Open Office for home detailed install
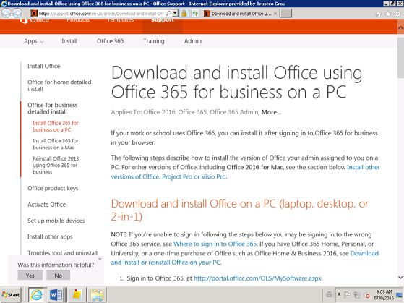Screen dimensions: 404x303 coord(59,85)
